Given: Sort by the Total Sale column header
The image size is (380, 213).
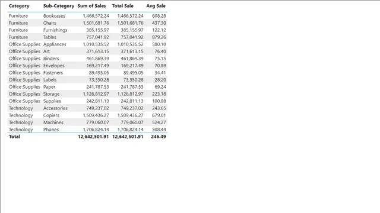Looking at the screenshot, I should pyautogui.click(x=123, y=6).
